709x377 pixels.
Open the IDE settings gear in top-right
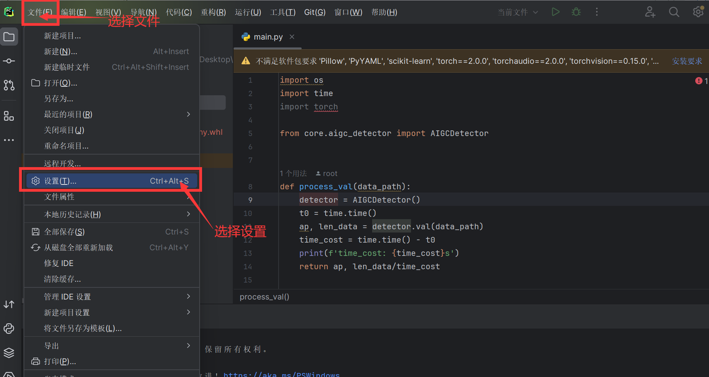click(x=698, y=12)
